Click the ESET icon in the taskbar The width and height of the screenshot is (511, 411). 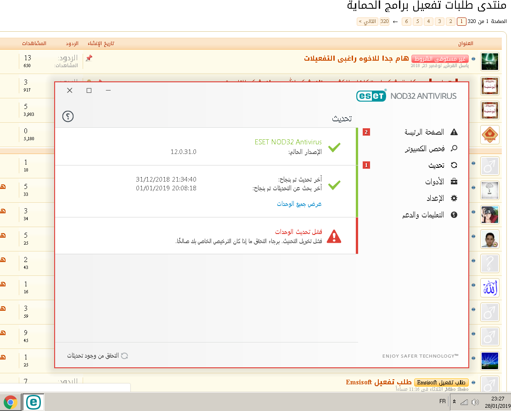click(33, 402)
